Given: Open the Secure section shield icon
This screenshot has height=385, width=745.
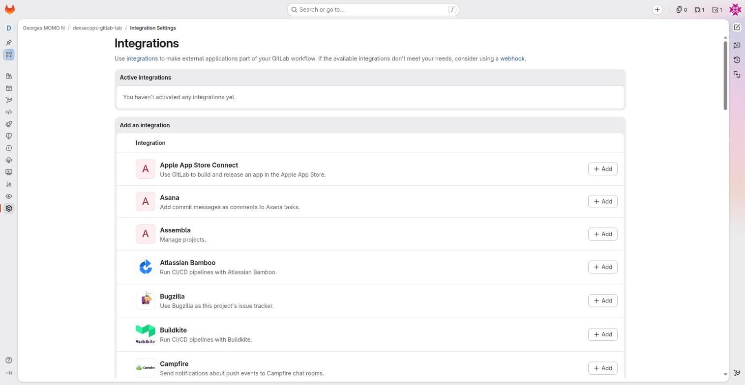Looking at the screenshot, I should [x=8, y=136].
